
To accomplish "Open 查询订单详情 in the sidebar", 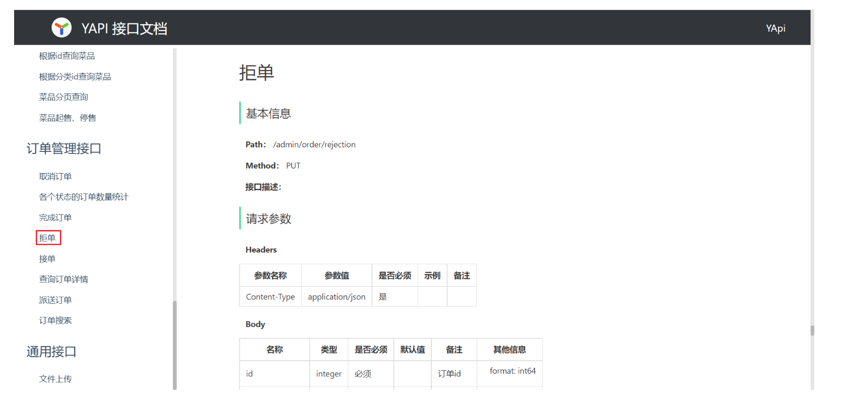I will click(63, 279).
